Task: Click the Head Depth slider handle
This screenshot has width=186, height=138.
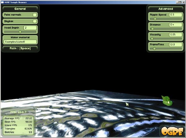Action: tap(20, 32)
